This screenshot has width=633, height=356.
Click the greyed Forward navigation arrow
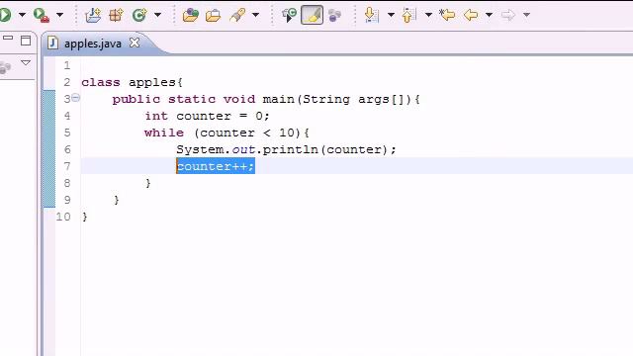[x=508, y=15]
